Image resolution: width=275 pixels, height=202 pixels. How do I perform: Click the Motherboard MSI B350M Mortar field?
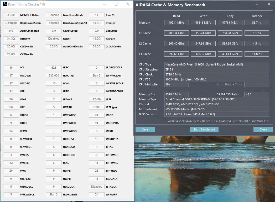tap(217, 109)
